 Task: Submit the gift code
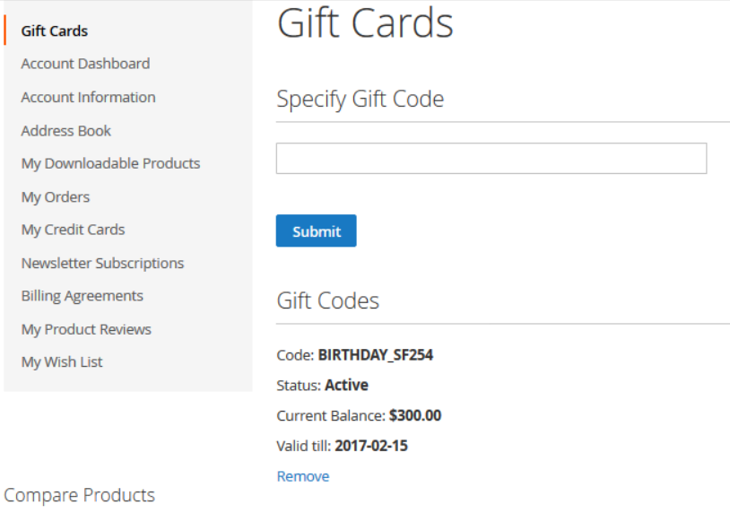(x=316, y=231)
